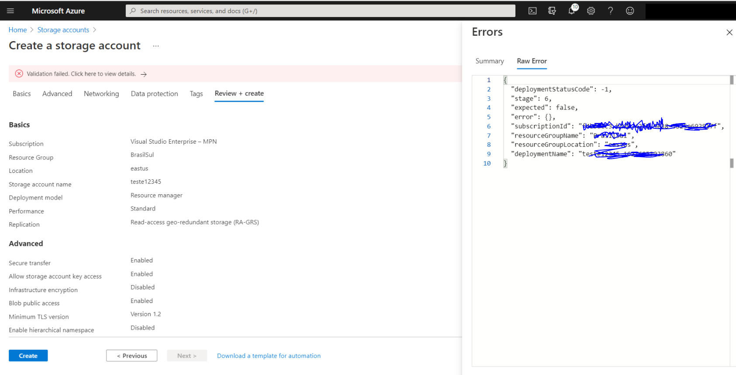Click the validation failed arrow icon
736x375 pixels.
(144, 74)
